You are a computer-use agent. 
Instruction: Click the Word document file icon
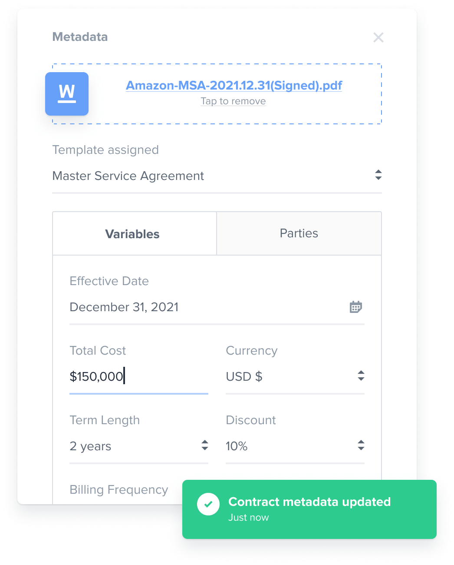[67, 94]
